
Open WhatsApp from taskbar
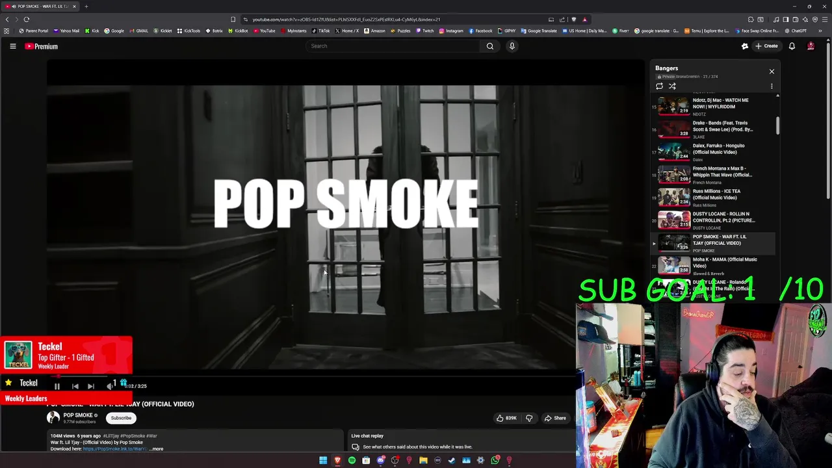tap(495, 460)
